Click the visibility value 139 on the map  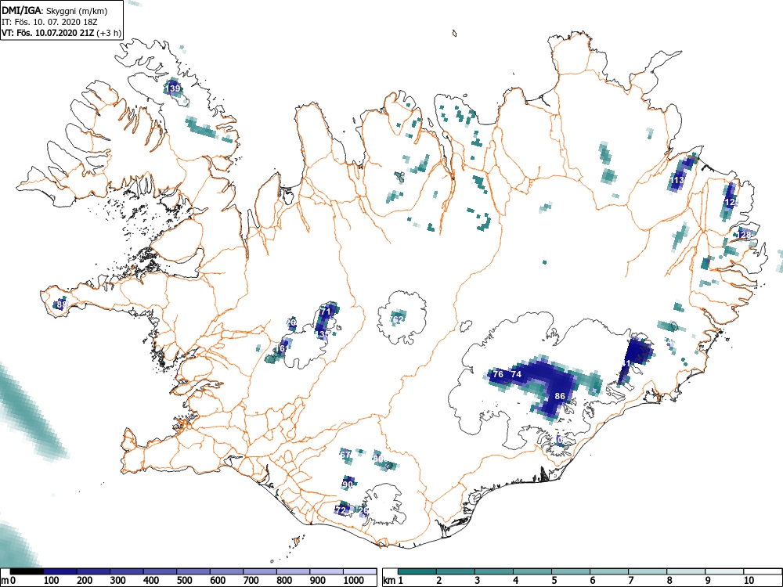174,89
